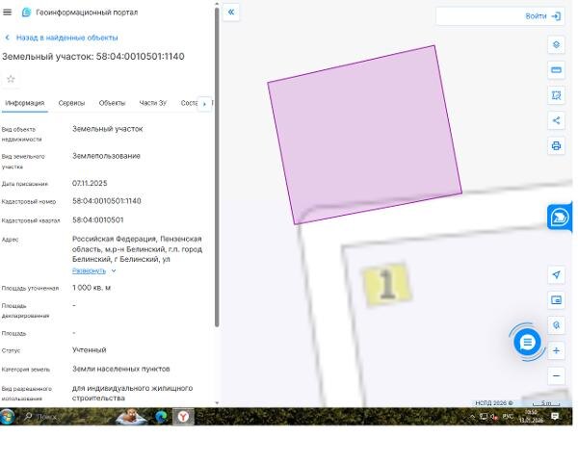
Task: Zoom in on the map
Action: (556, 350)
